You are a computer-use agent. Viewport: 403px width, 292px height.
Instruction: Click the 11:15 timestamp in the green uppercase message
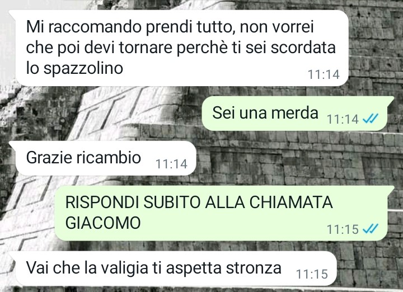343,229
